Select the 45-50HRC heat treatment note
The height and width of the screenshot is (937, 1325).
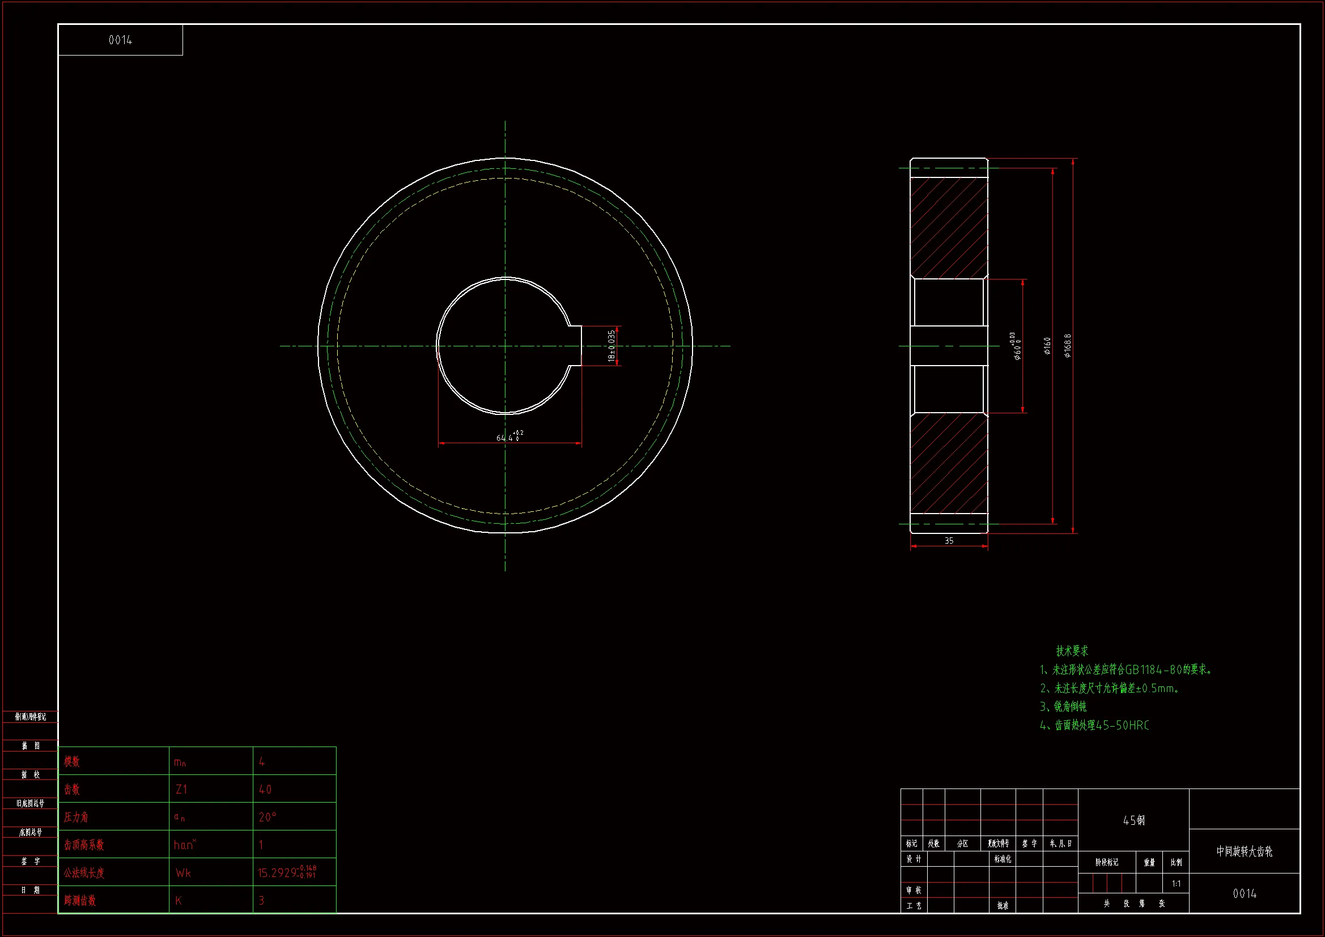[x=1094, y=726]
